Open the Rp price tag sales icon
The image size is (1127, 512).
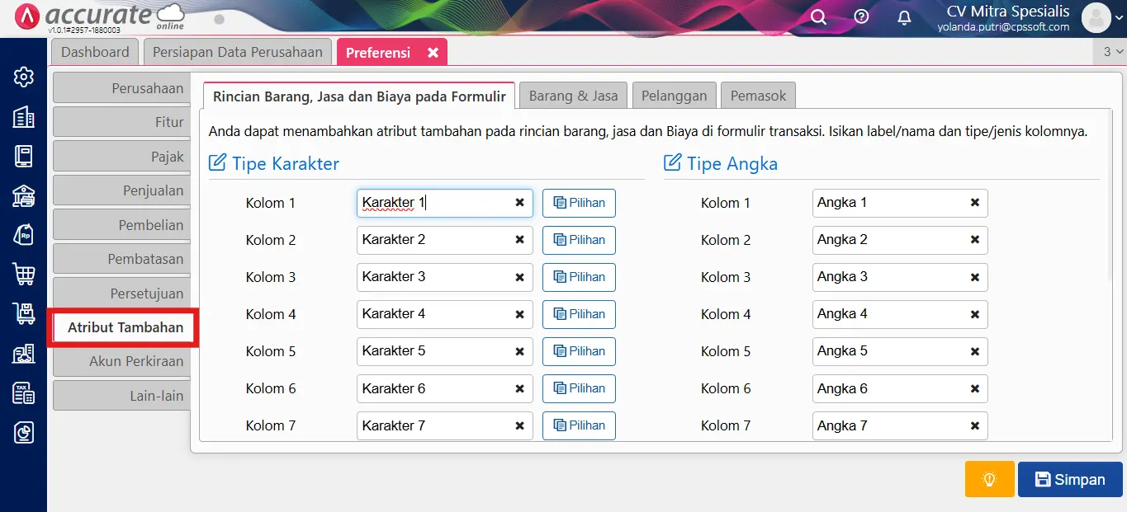24,235
